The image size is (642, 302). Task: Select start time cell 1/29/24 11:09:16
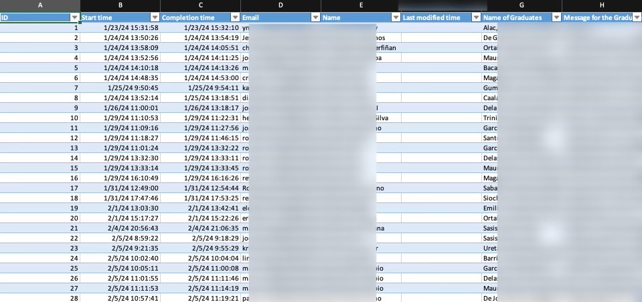[x=120, y=128]
